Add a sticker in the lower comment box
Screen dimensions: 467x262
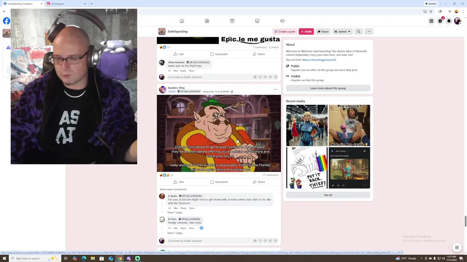tap(275, 241)
